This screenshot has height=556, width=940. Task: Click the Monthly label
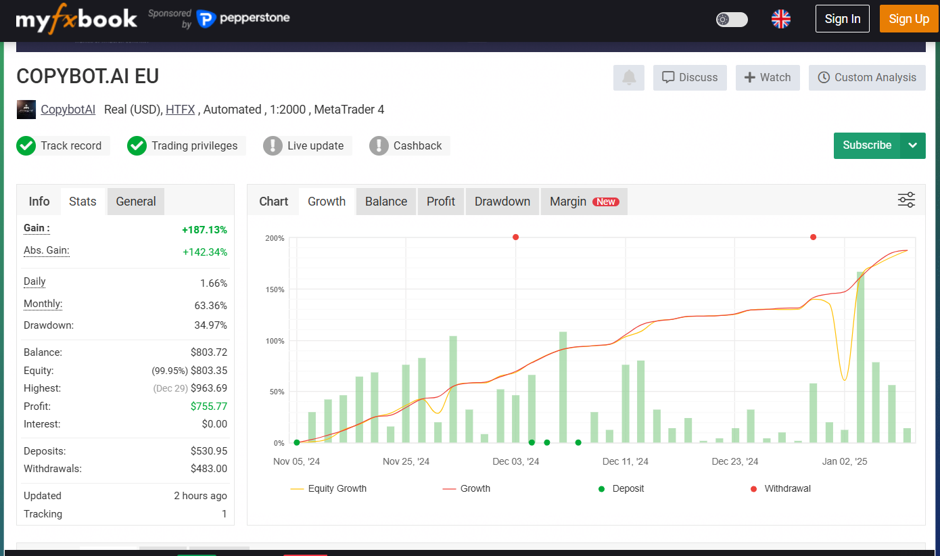point(43,304)
